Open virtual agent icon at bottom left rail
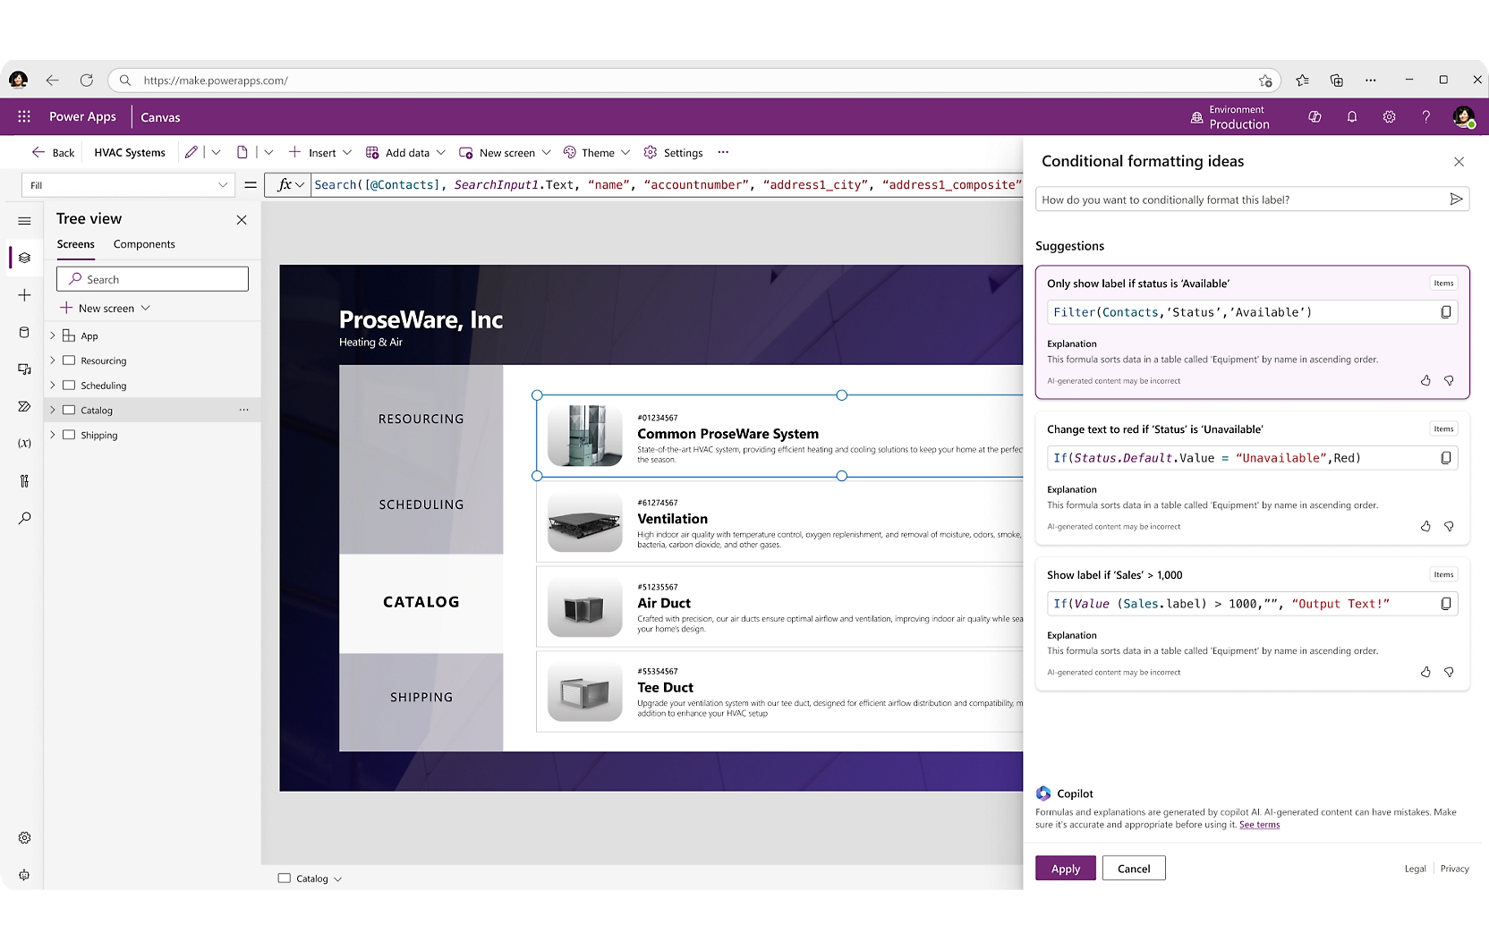 (x=24, y=875)
